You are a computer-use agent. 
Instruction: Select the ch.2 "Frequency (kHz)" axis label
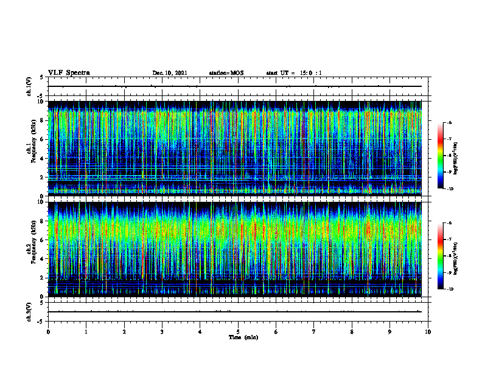[34, 242]
